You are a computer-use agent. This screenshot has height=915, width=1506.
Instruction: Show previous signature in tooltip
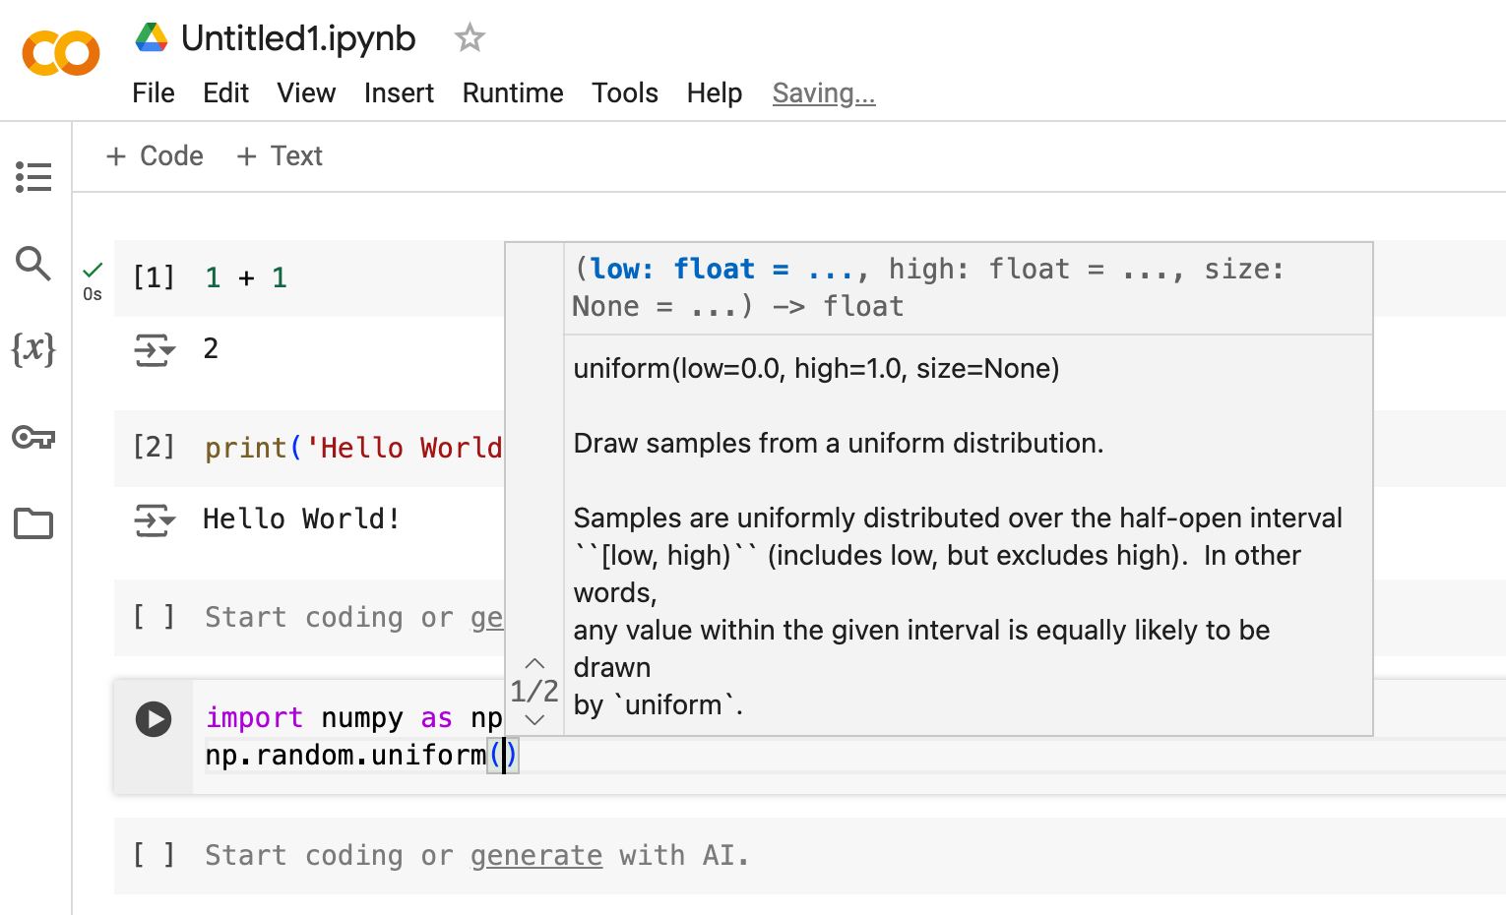(x=534, y=663)
